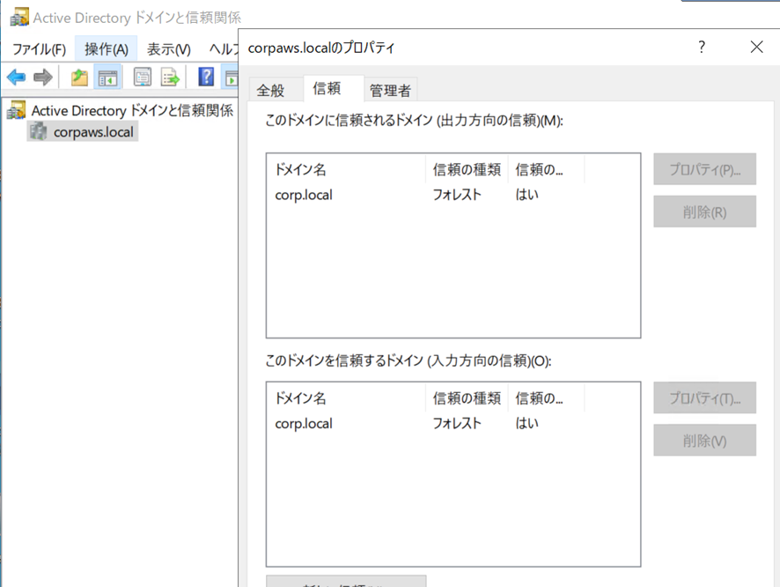Click the 削除(R) button
780x587 pixels.
(x=704, y=212)
